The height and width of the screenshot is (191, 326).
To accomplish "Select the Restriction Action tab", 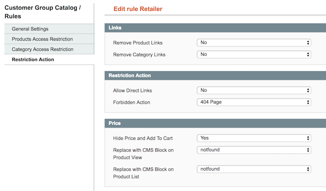I will tap(49, 59).
